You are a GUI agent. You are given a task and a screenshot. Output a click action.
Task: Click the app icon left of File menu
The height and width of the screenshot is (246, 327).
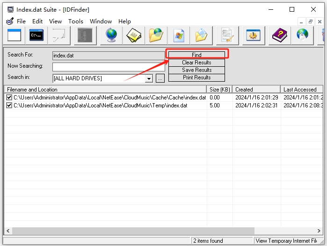tap(10, 21)
